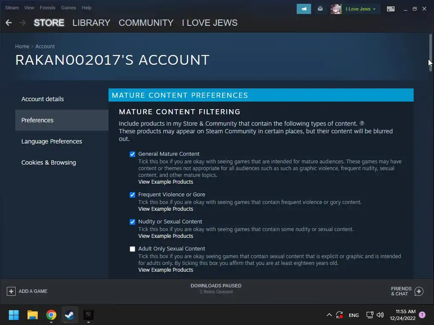The height and width of the screenshot is (325, 434).
Task: Click the back navigation arrow
Action: click(8, 23)
